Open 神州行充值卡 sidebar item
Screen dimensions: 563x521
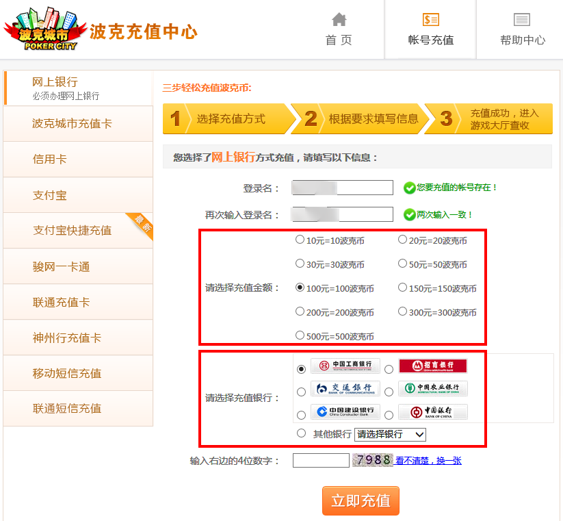pos(78,338)
